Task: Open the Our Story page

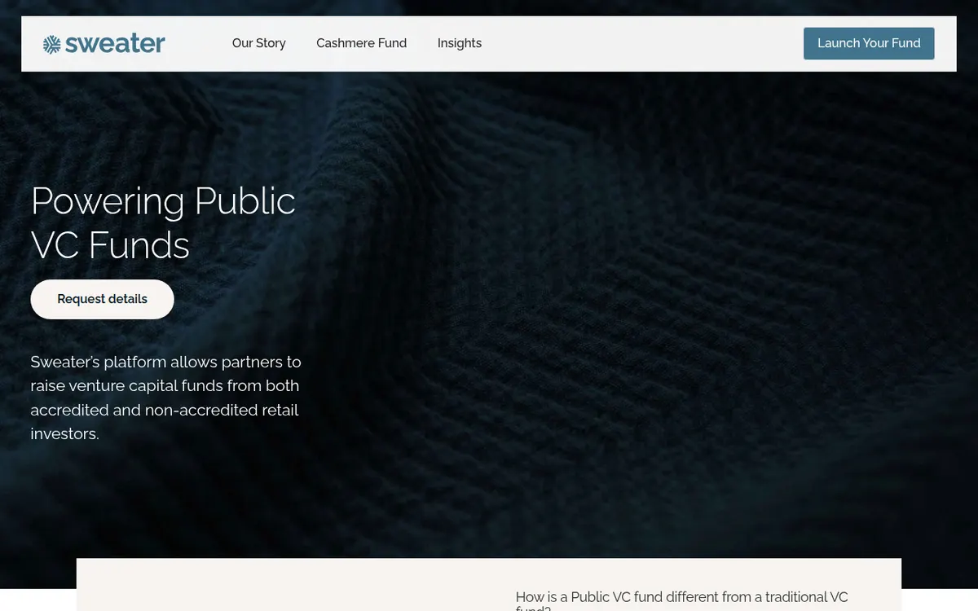Action: [x=259, y=43]
